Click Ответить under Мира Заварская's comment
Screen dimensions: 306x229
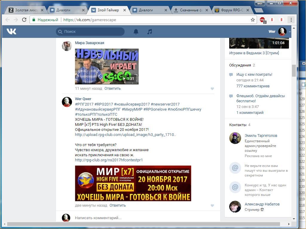pyautogui.click(x=112, y=89)
